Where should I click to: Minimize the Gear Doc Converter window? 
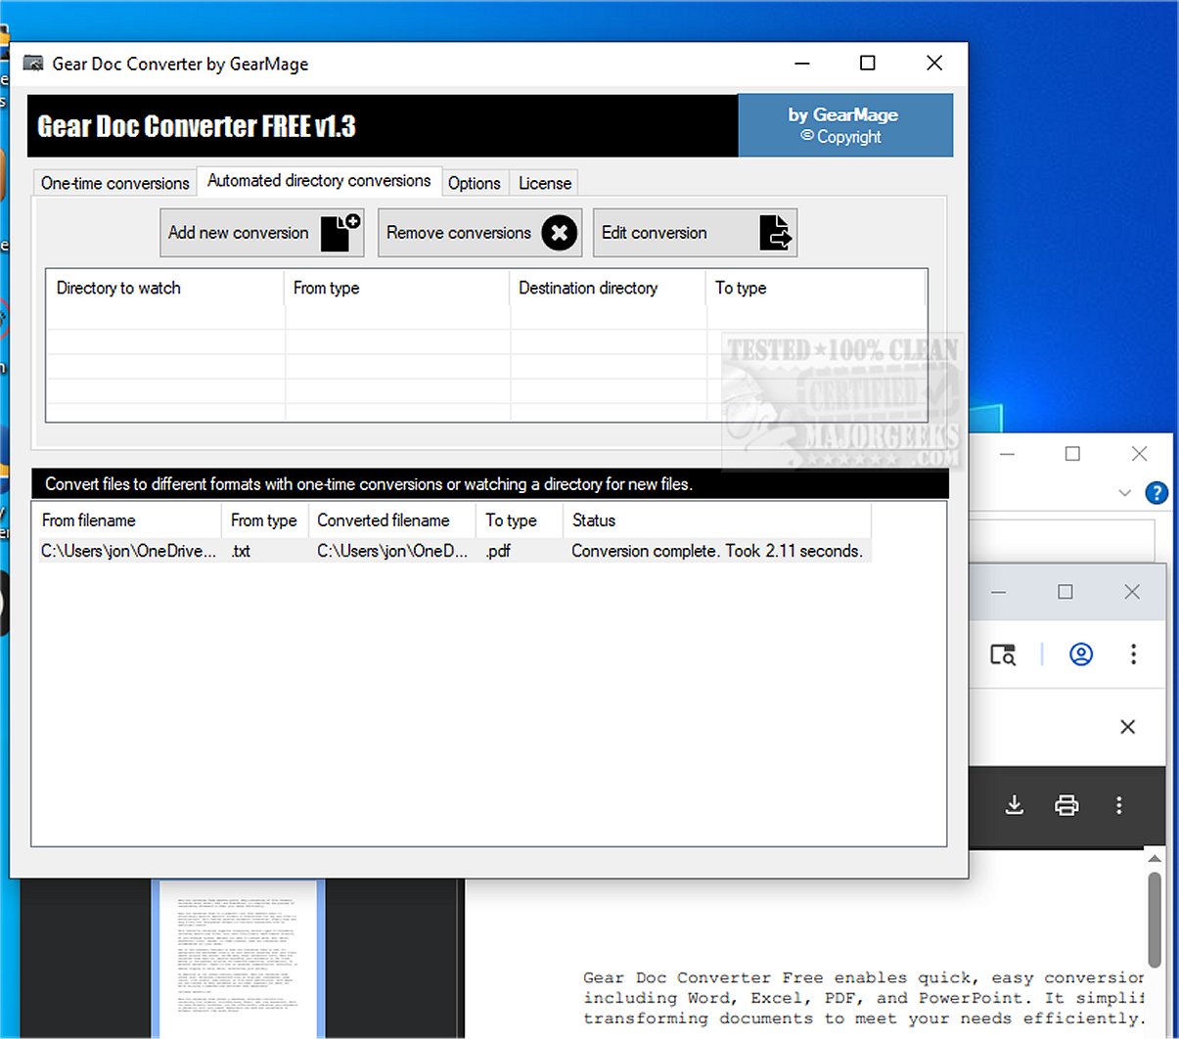tap(802, 63)
